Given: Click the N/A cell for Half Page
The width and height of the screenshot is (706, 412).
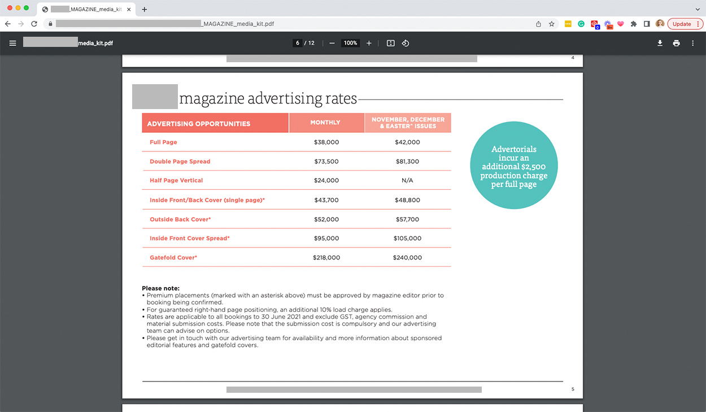Looking at the screenshot, I should (x=407, y=180).
